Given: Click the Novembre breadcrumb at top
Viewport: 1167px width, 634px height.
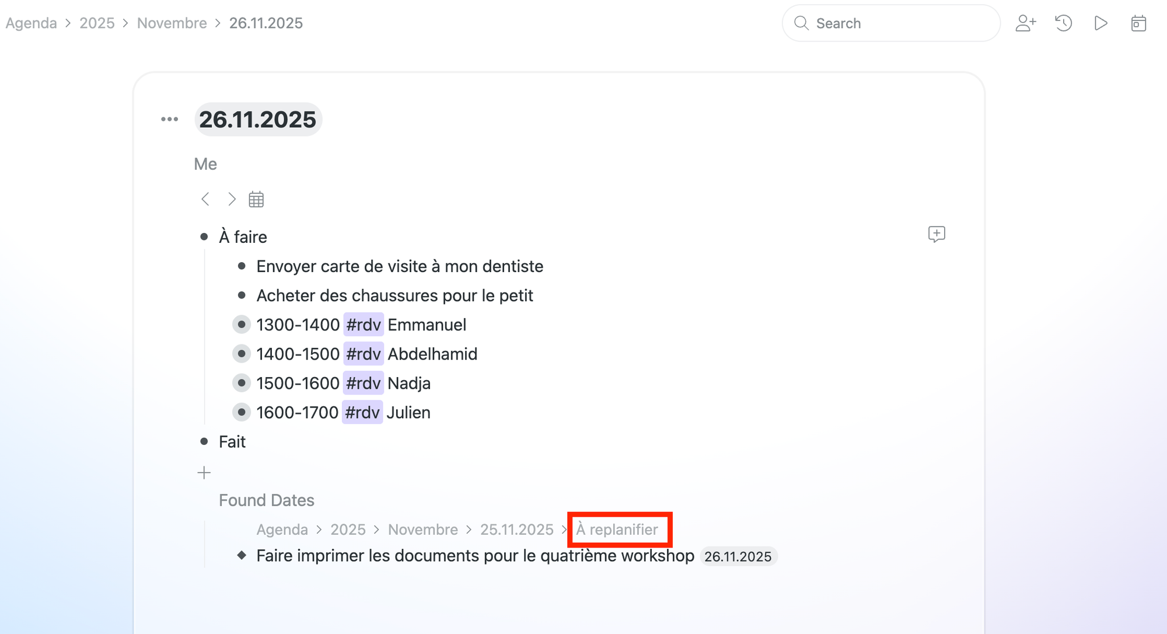Looking at the screenshot, I should click(172, 23).
